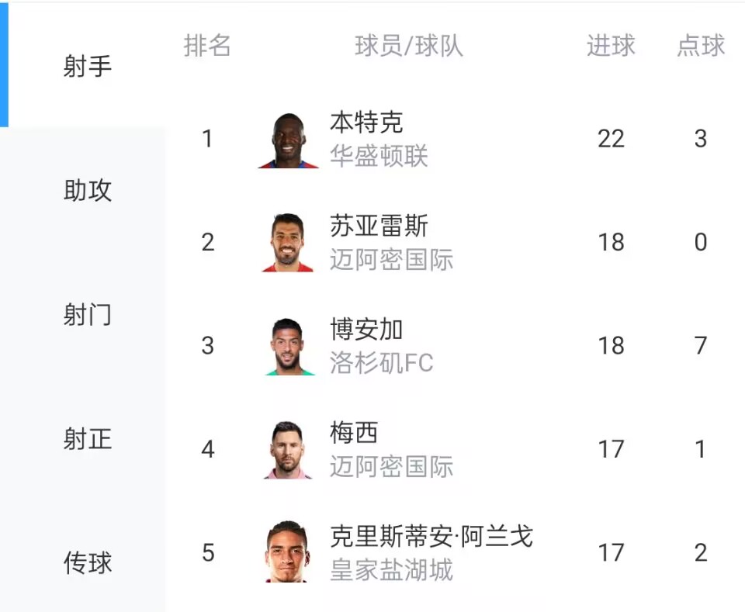Open 本特克 player avatar
Viewport: 745px width, 612px height.
coord(288,140)
